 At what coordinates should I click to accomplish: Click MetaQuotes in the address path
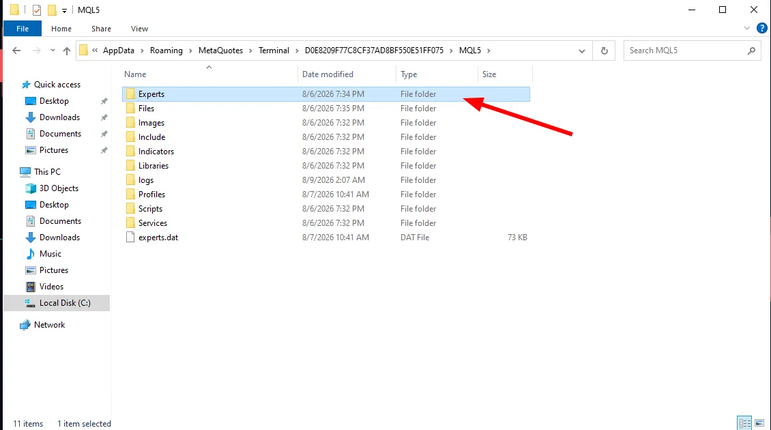coord(221,51)
